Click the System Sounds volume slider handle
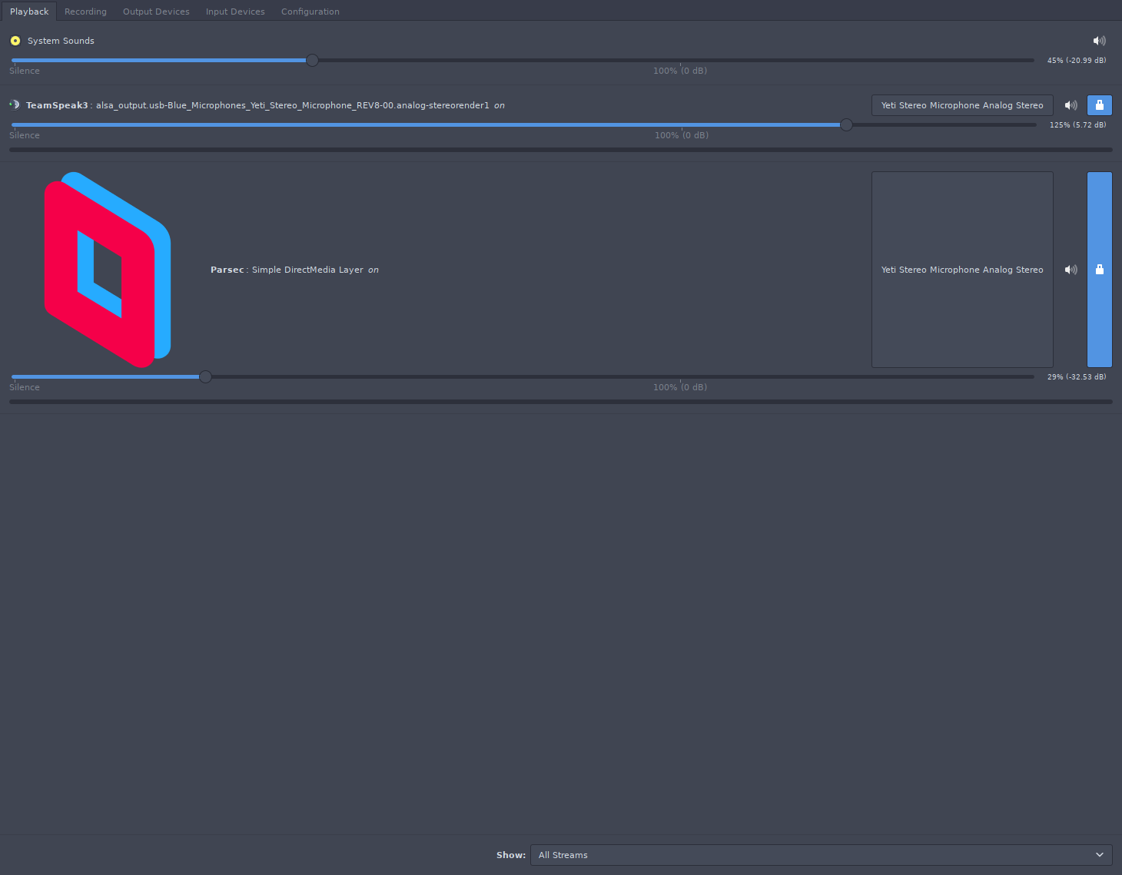Viewport: 1122px width, 875px height. pos(312,60)
